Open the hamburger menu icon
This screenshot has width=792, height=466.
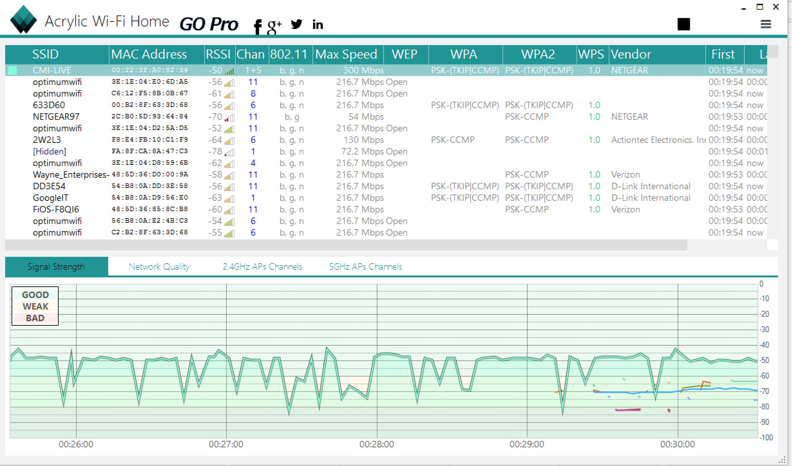click(x=766, y=24)
